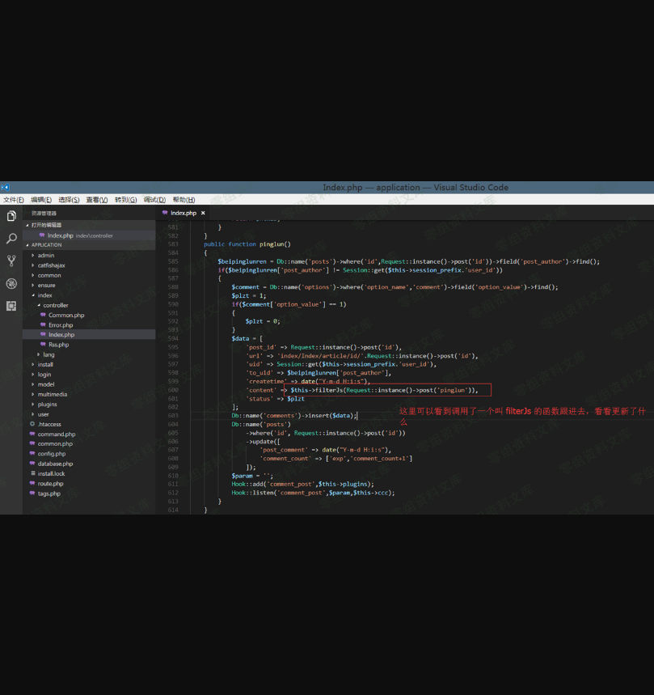Open database.php in the file tree
Screen dimensions: 654x695
click(55, 464)
